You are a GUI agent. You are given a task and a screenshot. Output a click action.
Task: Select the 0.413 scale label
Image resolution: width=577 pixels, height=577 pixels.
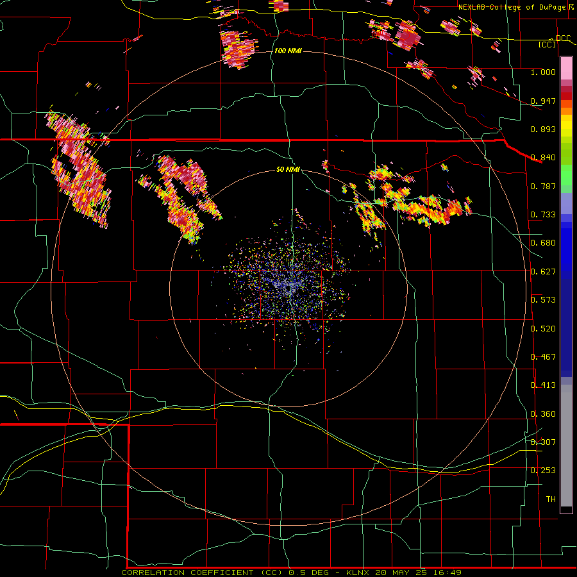543,385
